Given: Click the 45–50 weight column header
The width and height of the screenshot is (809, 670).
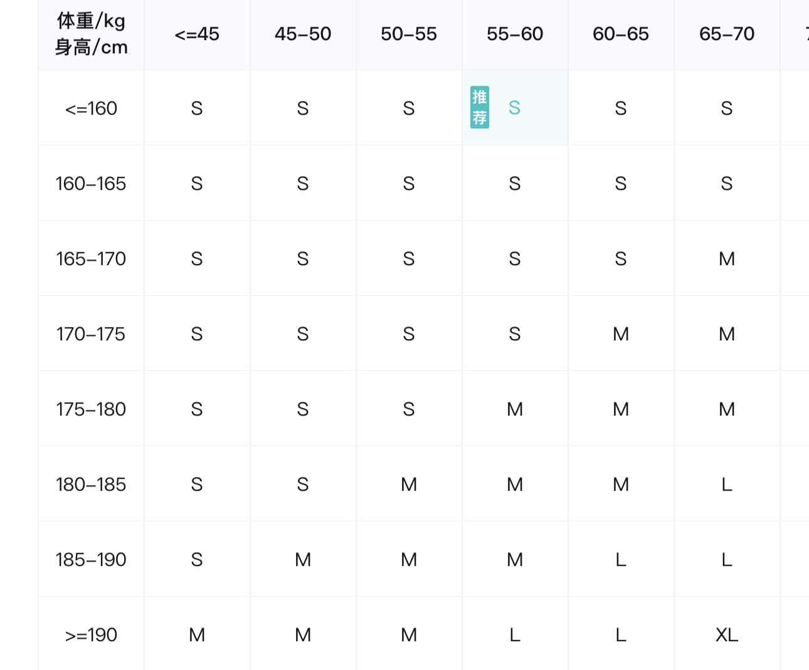Looking at the screenshot, I should (303, 34).
